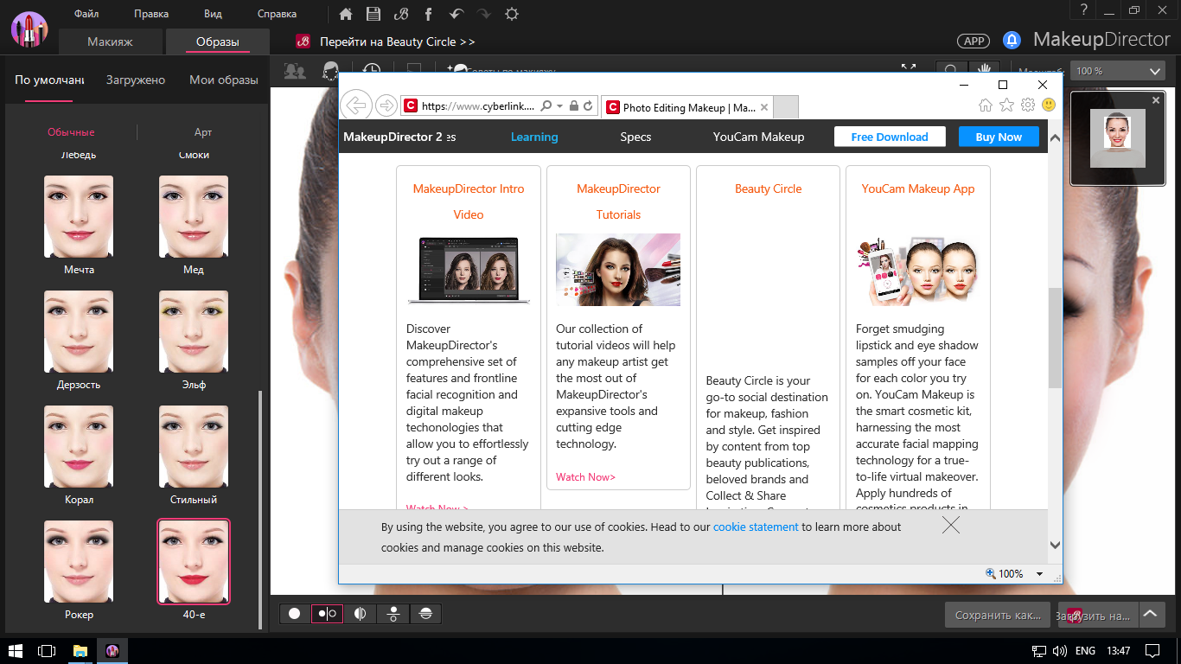Switch to the Образы tab
The image size is (1181, 664).
[217, 41]
